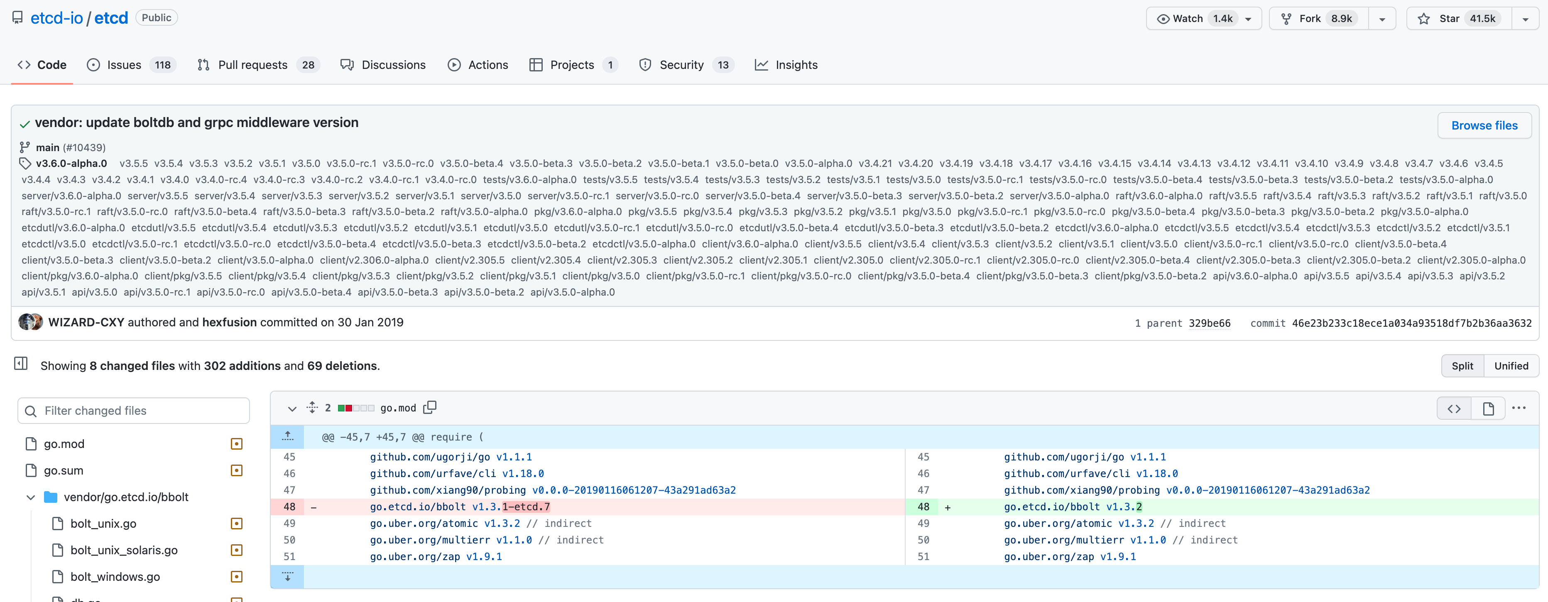Click Browse files button

[x=1484, y=125]
